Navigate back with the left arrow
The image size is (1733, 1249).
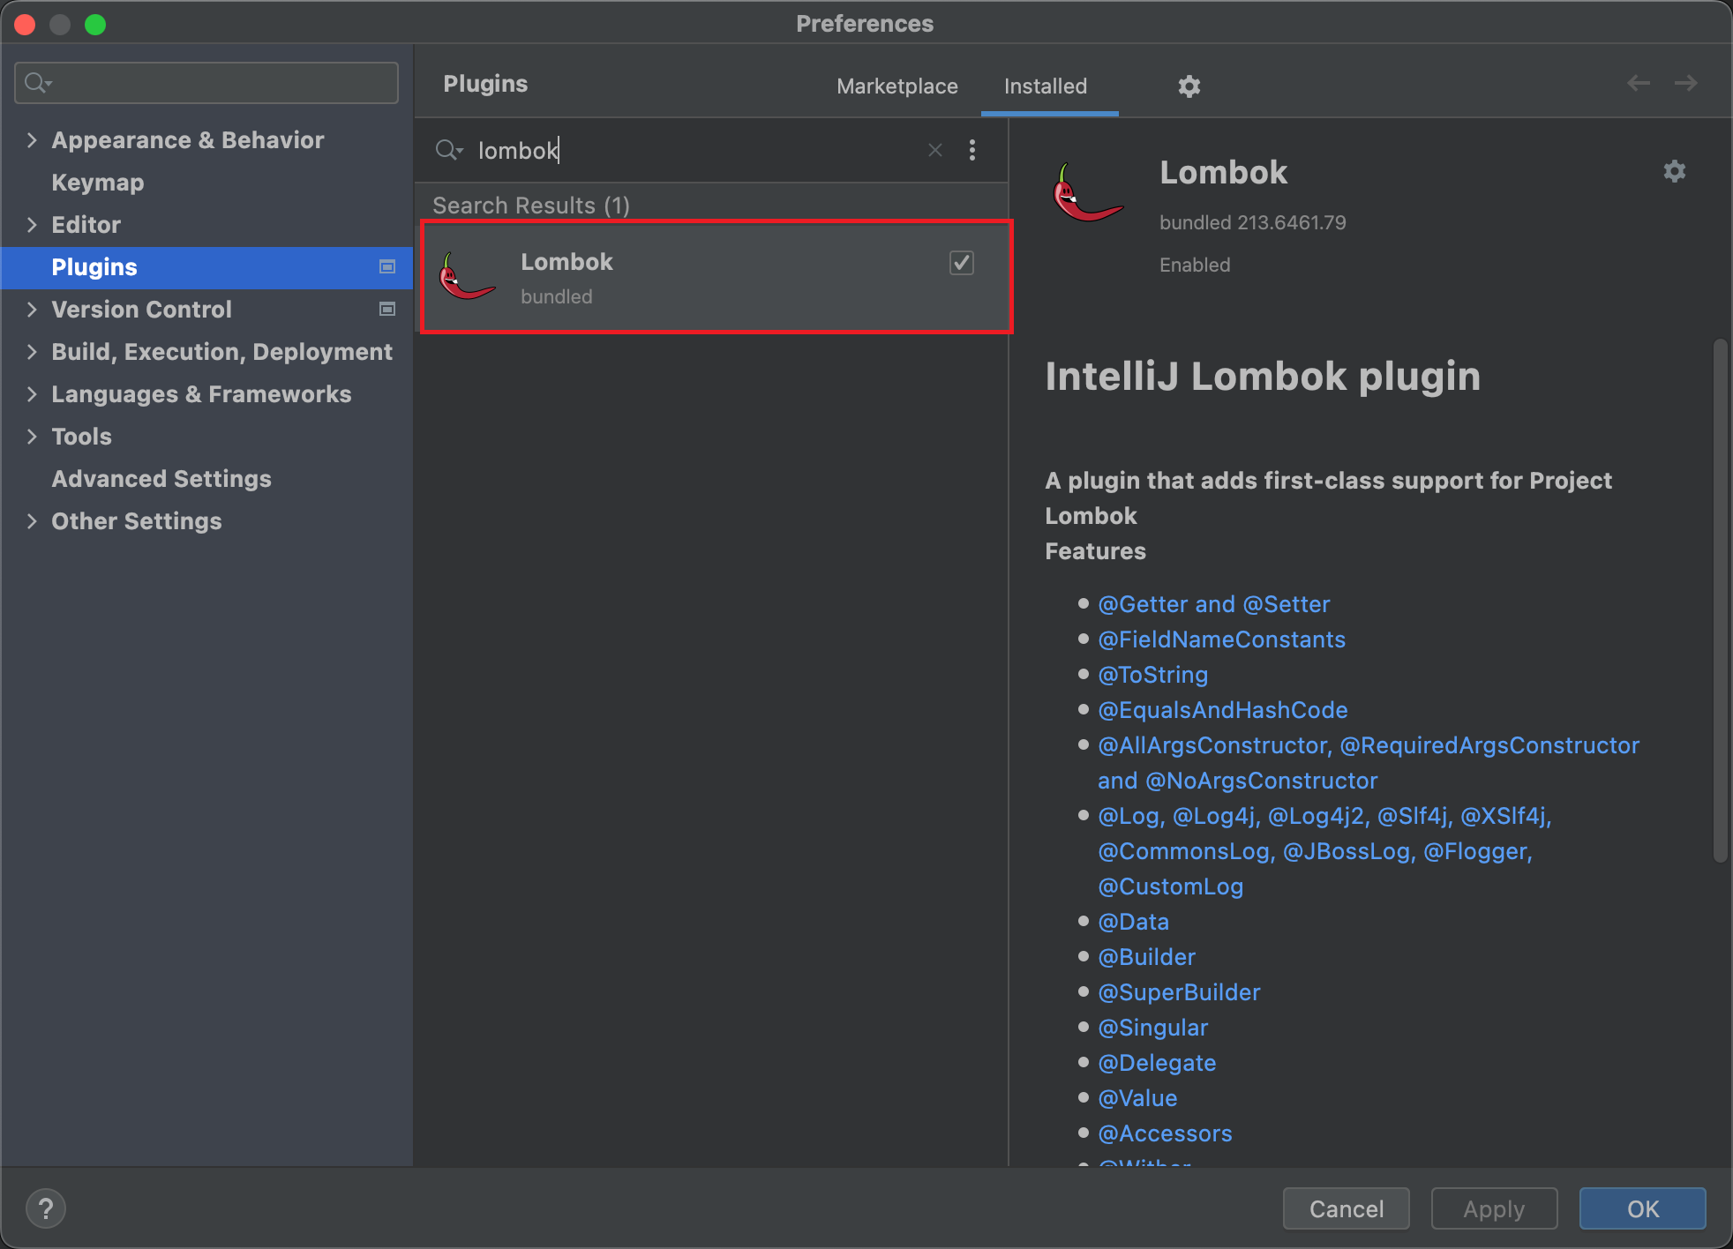(x=1638, y=83)
